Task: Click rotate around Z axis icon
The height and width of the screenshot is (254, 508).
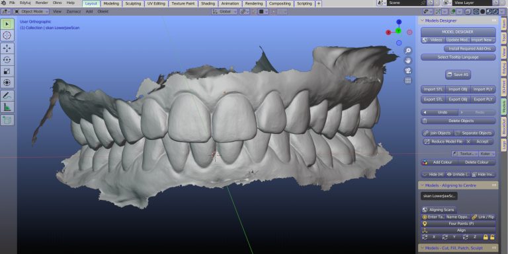Action: pos(465,238)
